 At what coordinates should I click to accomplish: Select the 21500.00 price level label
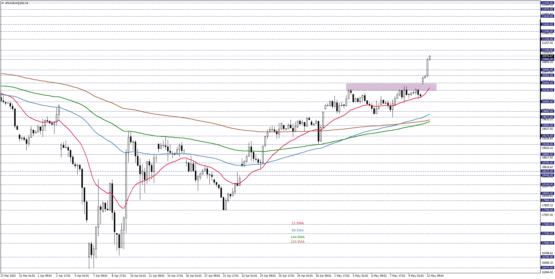click(547, 31)
